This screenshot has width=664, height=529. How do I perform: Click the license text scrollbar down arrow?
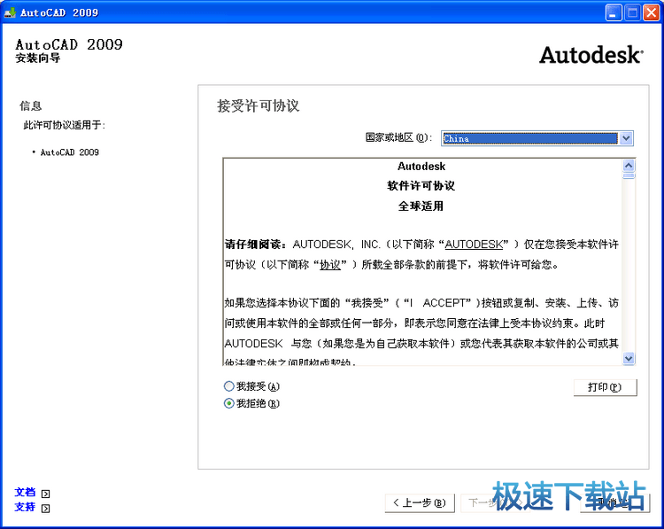(x=629, y=358)
